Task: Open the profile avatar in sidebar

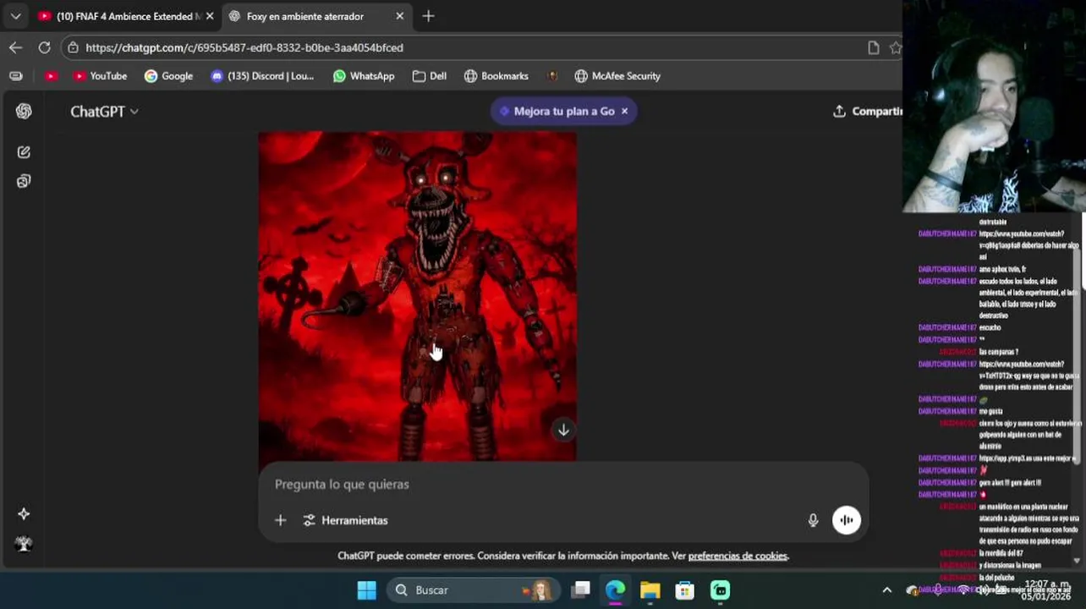Action: [x=24, y=544]
